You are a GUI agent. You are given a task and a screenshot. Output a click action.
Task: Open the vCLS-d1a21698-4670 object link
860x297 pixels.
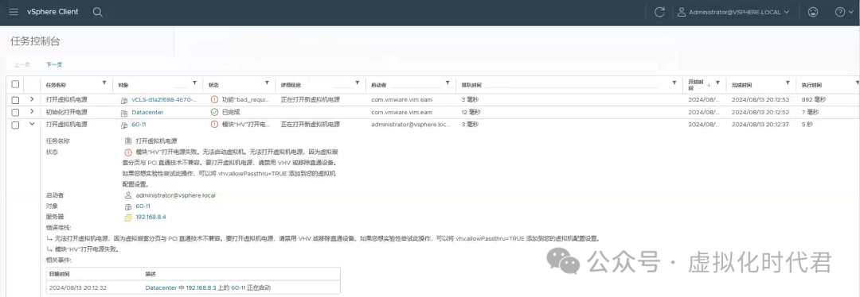point(165,100)
